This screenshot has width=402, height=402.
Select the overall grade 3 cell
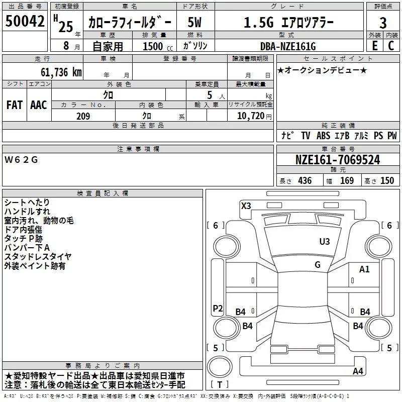click(x=383, y=22)
